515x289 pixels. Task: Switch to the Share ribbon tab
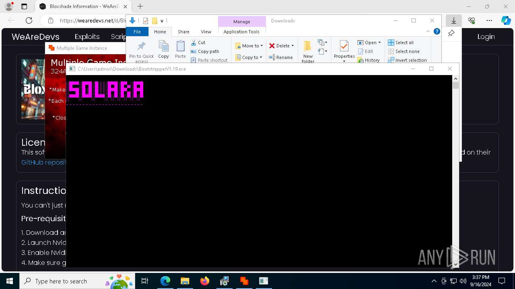coord(183,32)
